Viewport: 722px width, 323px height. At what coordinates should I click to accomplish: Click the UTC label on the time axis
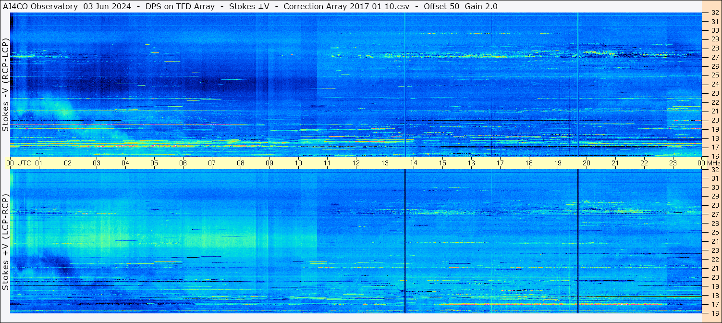[x=24, y=163]
